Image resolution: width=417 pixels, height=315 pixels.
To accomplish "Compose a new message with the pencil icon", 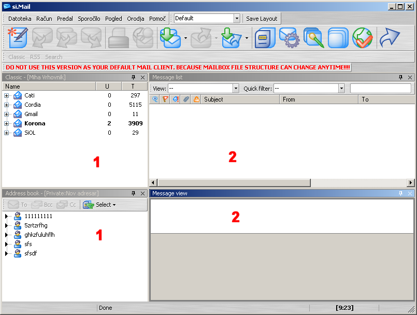I will click(x=18, y=38).
